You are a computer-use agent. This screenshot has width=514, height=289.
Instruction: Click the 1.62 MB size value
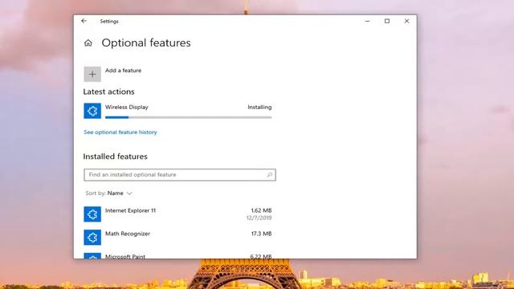(261, 210)
